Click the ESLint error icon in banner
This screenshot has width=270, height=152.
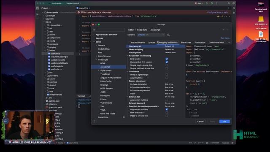click(78, 12)
